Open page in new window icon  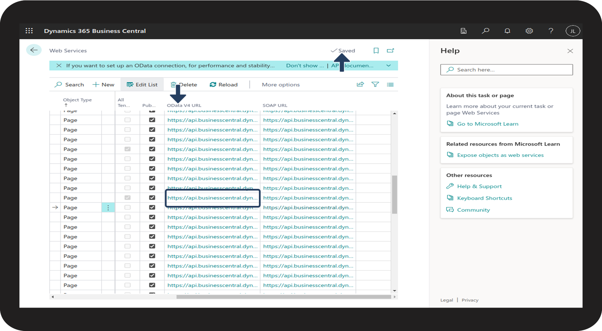pyautogui.click(x=390, y=50)
